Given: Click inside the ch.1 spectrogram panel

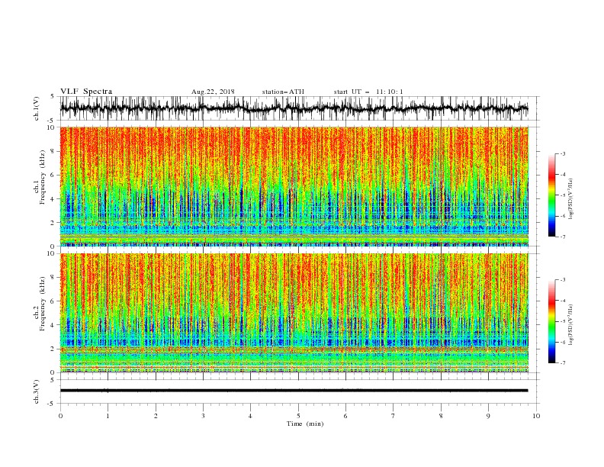Looking at the screenshot, I should pyautogui.click(x=294, y=186).
